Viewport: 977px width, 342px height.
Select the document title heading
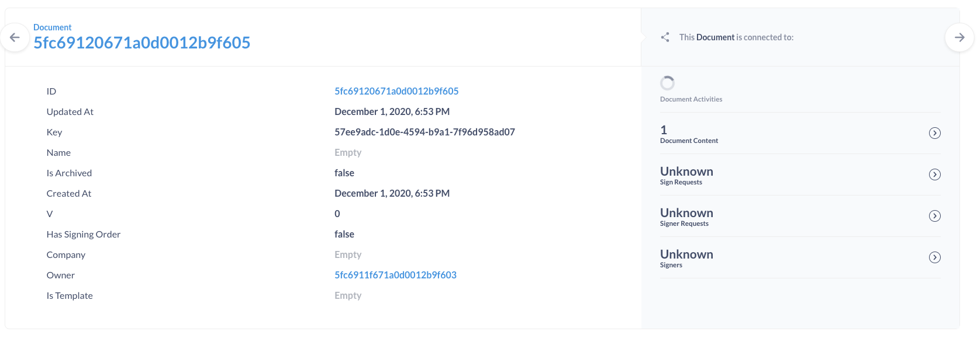point(142,43)
